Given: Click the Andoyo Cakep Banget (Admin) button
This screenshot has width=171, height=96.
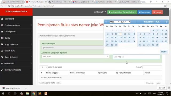Looking at the screenshot, I should coord(122,12).
